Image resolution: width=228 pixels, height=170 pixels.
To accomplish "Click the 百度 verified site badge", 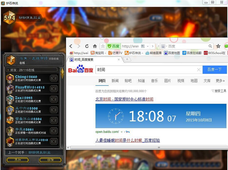I will coord(114,46).
